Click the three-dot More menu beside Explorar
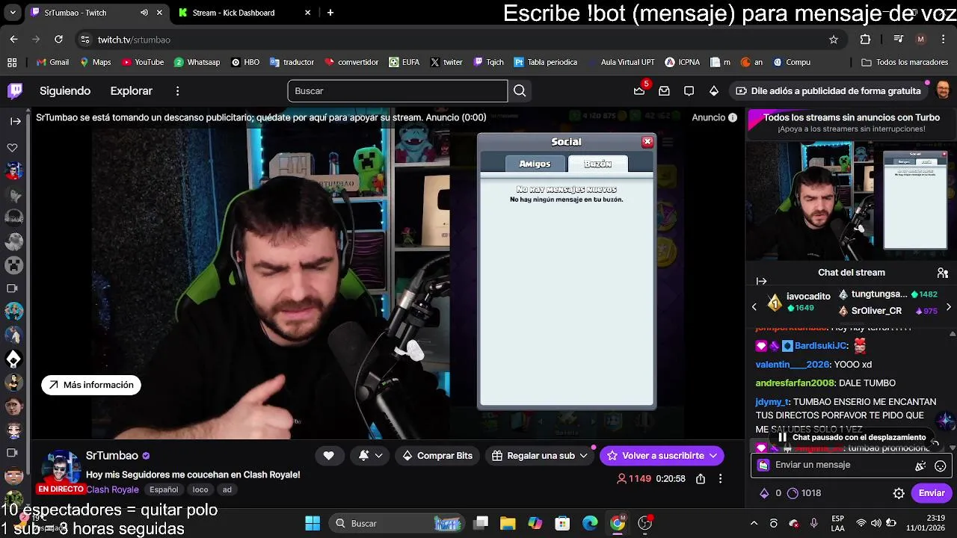 click(x=177, y=91)
